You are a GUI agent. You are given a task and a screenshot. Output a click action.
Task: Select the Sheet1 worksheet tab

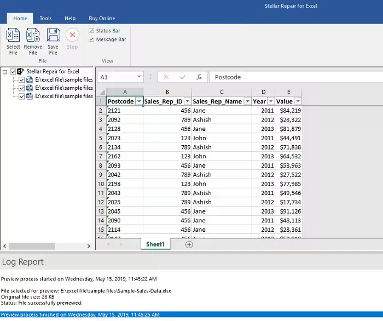(155, 244)
